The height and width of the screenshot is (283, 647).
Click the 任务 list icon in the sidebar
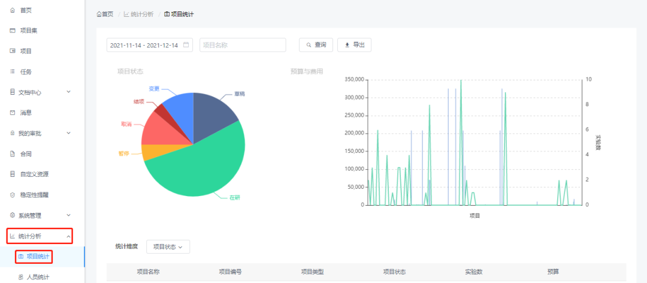pos(13,71)
